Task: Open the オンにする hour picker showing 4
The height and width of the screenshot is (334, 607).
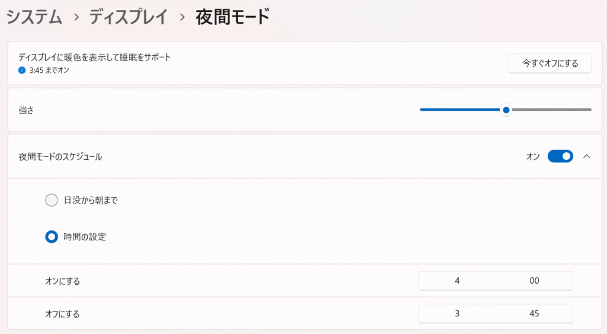Action: coord(457,281)
